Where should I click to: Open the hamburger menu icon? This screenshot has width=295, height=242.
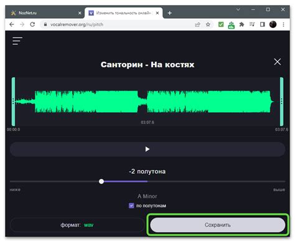pos(17,41)
